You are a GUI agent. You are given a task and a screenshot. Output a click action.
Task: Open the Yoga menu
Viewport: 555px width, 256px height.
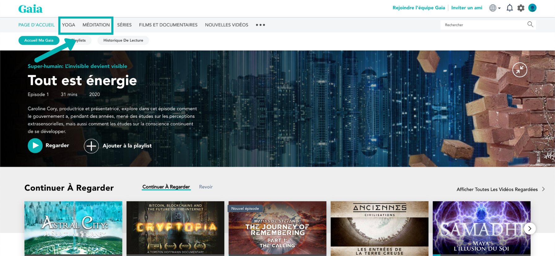pos(68,25)
